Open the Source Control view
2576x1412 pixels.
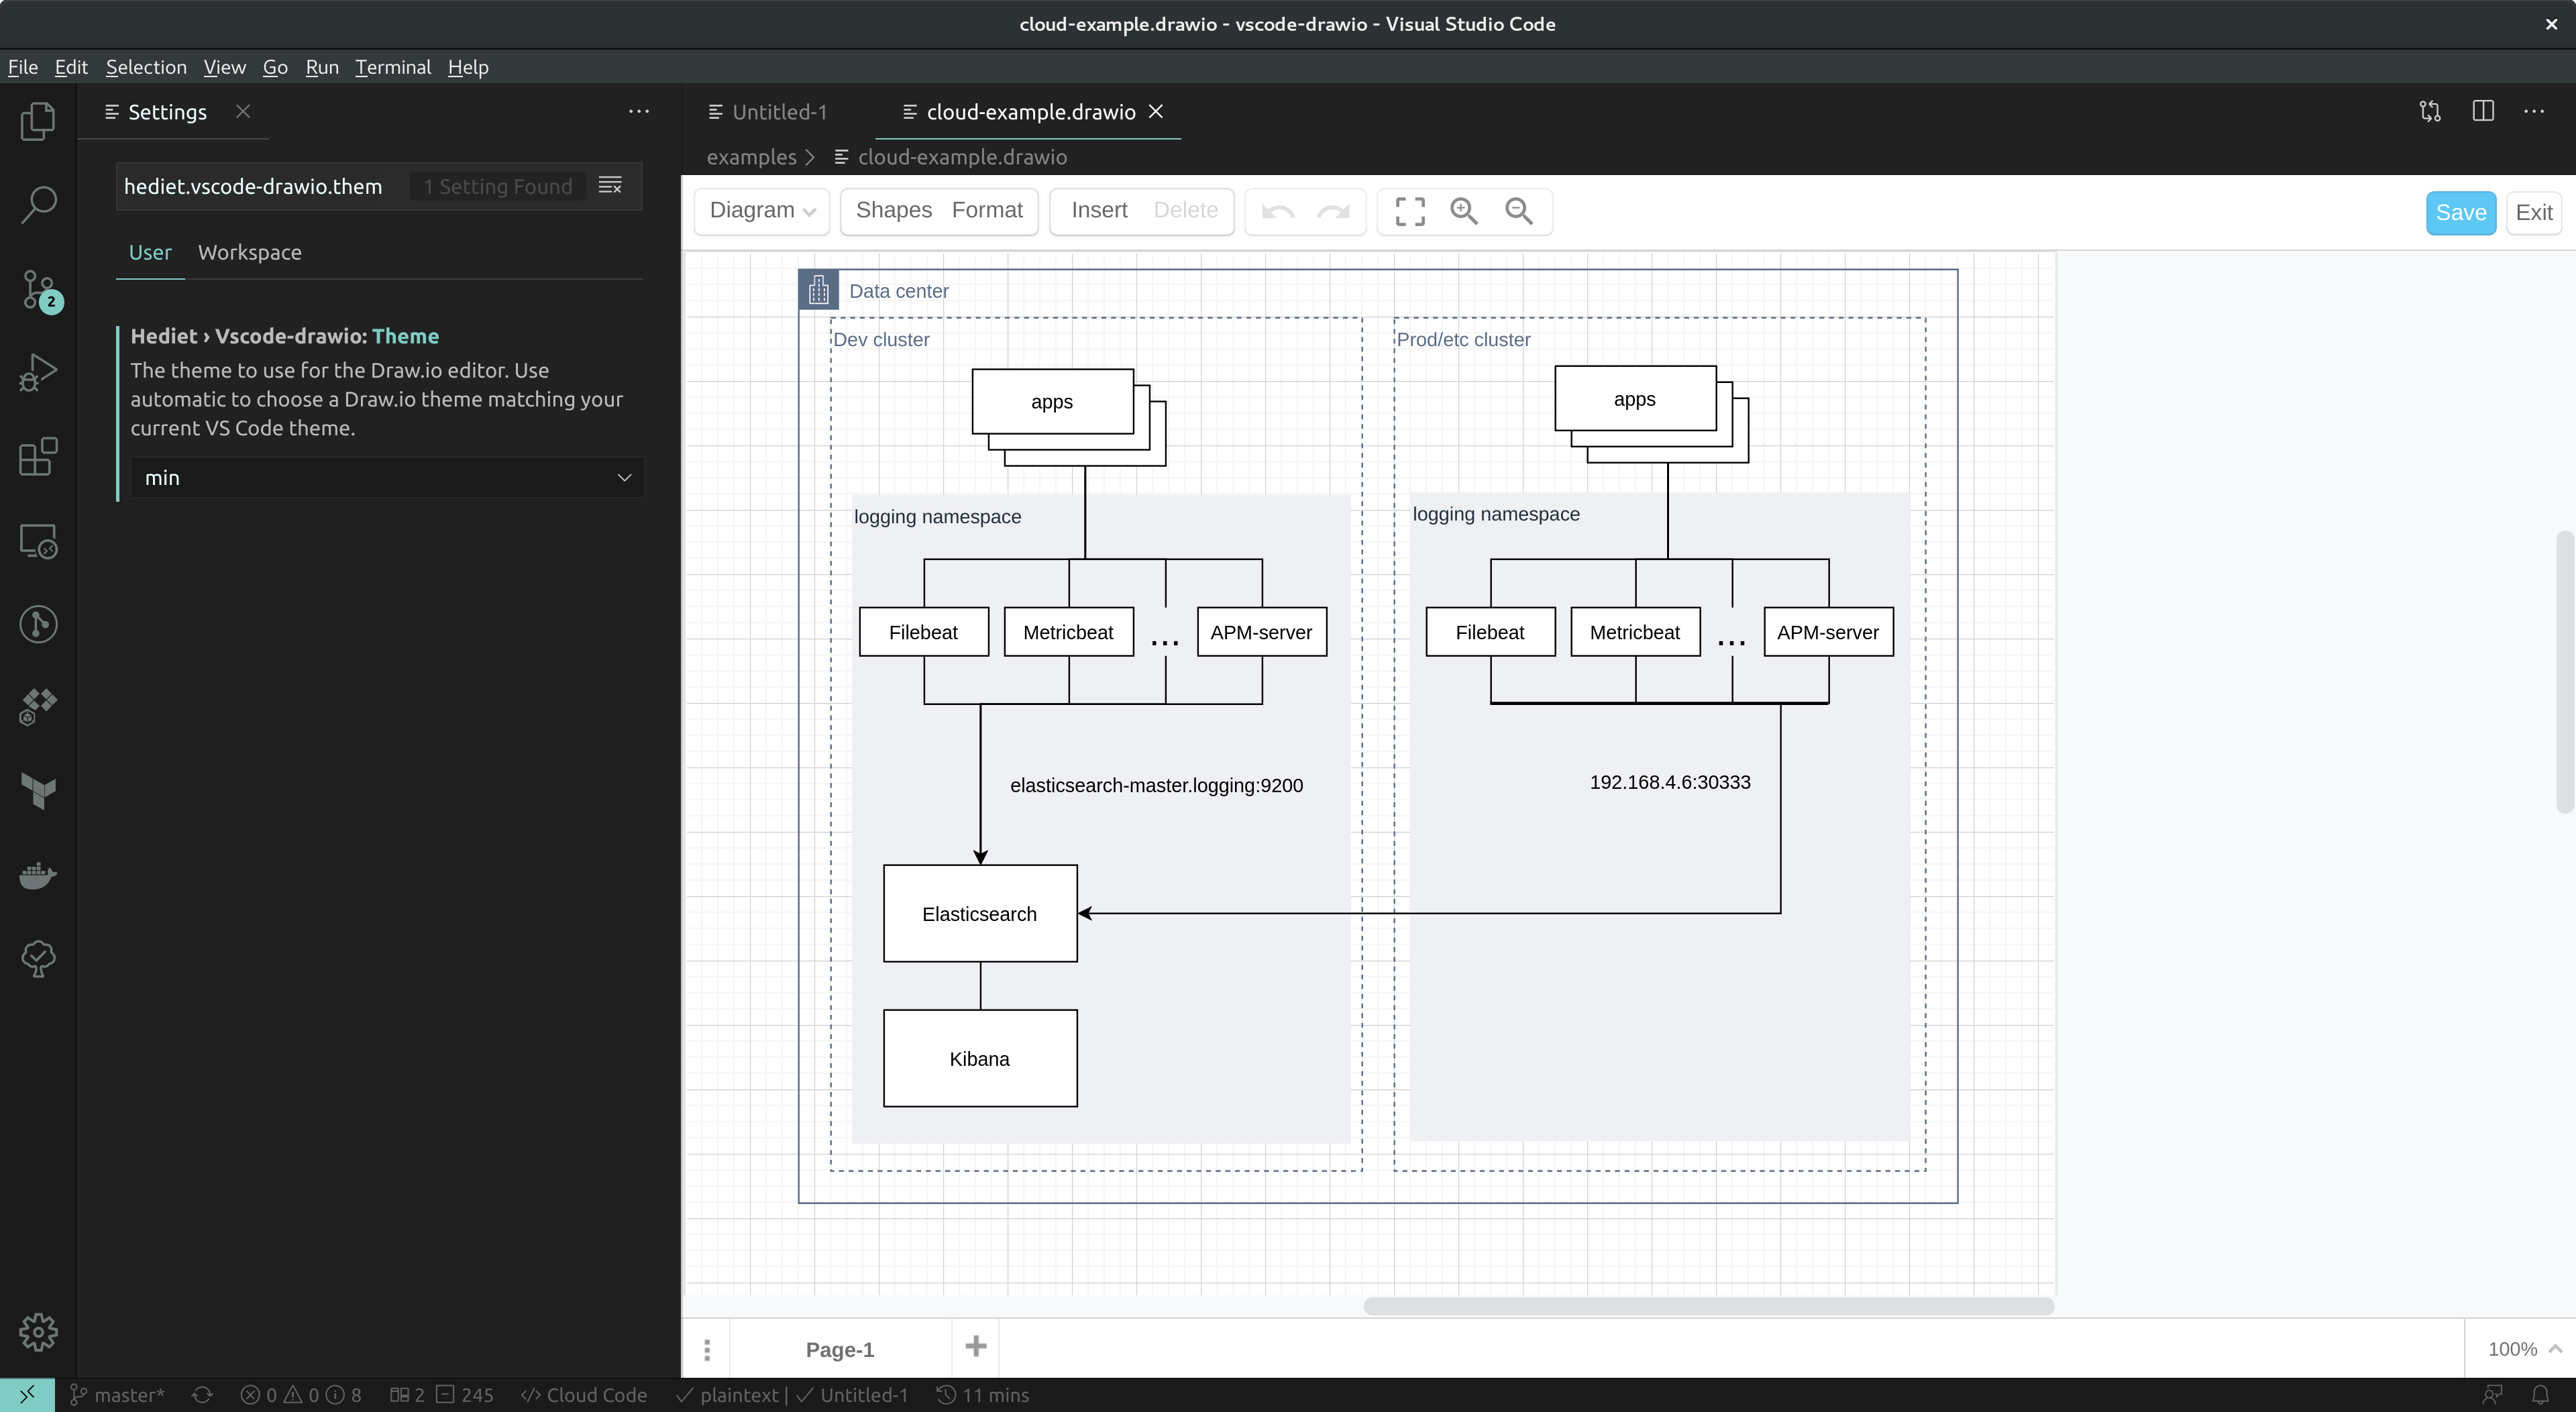tap(38, 290)
